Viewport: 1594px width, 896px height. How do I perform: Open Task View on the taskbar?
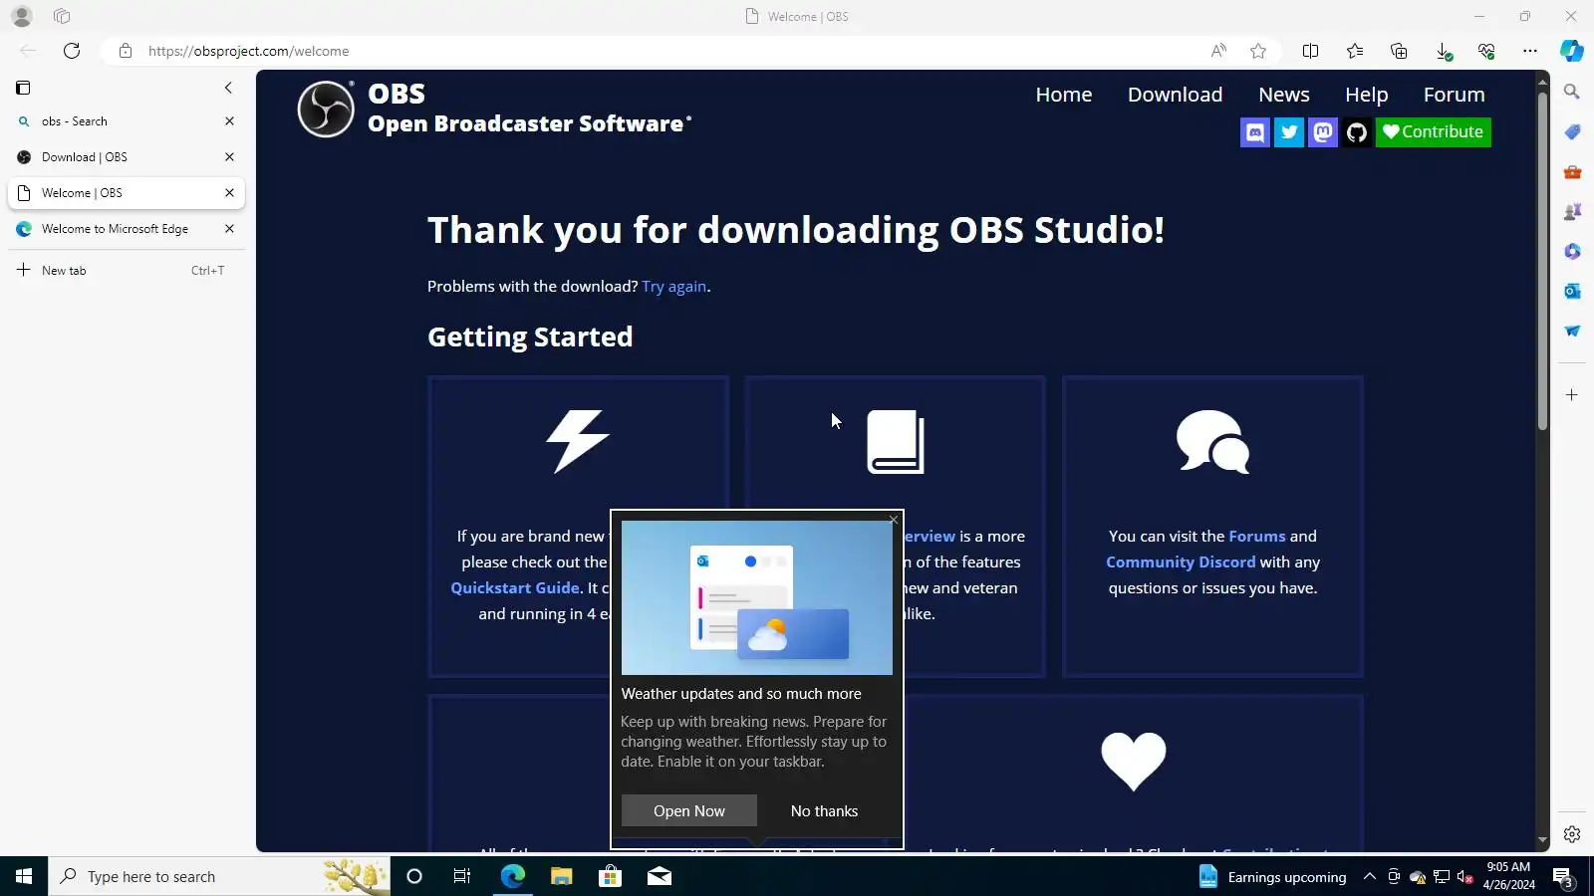coord(462,876)
